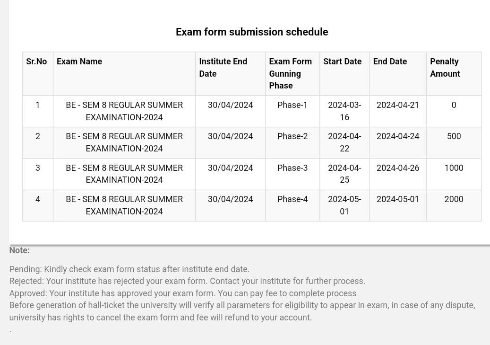Click the Exam form submission schedule heading
490x345 pixels.
[252, 32]
